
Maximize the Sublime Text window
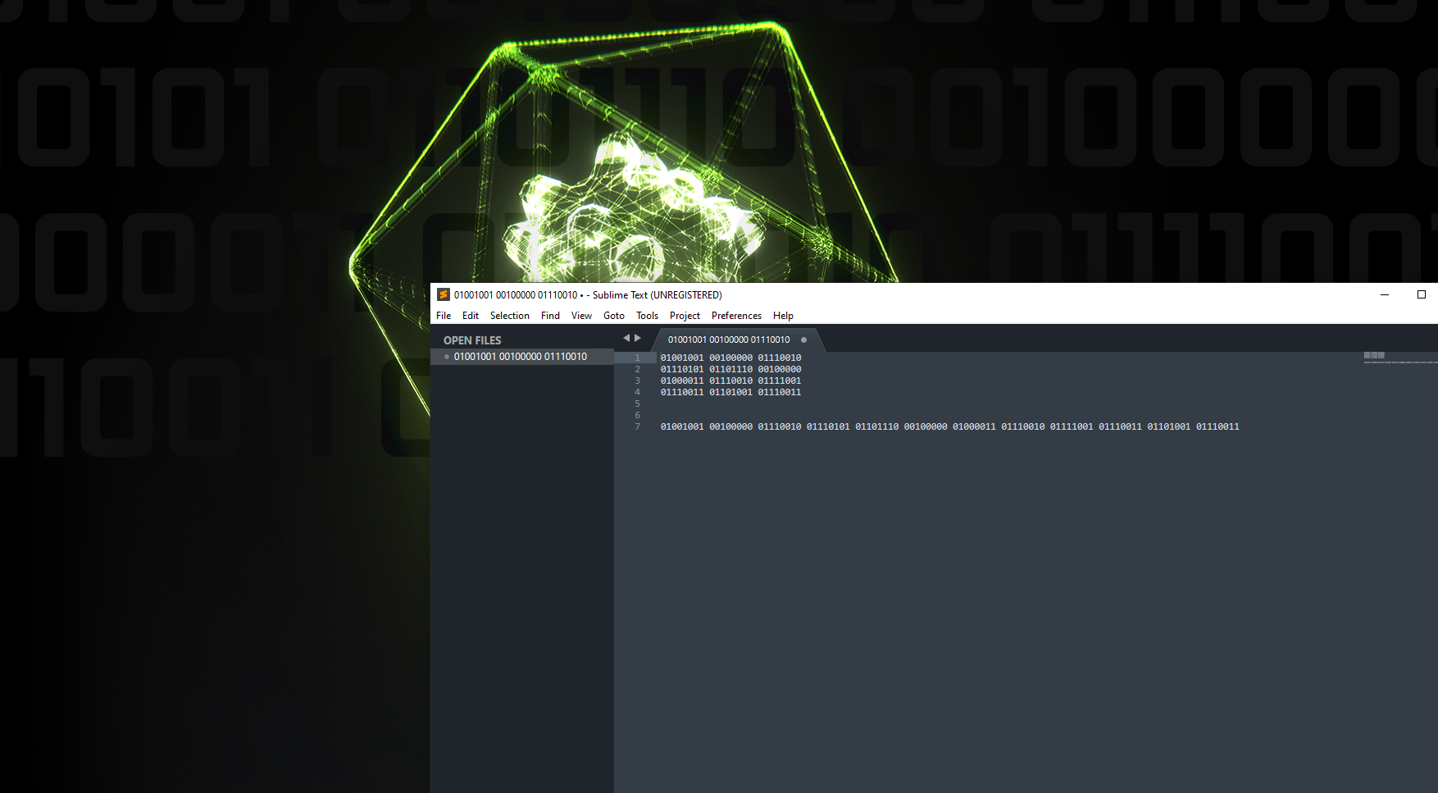(x=1422, y=294)
